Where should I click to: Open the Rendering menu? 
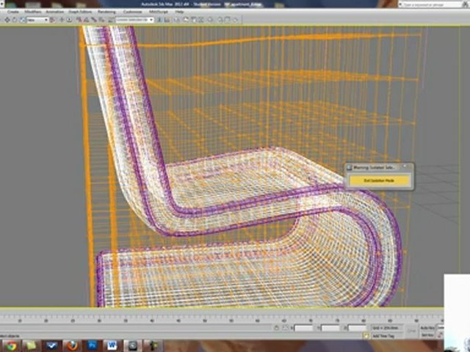coord(106,12)
